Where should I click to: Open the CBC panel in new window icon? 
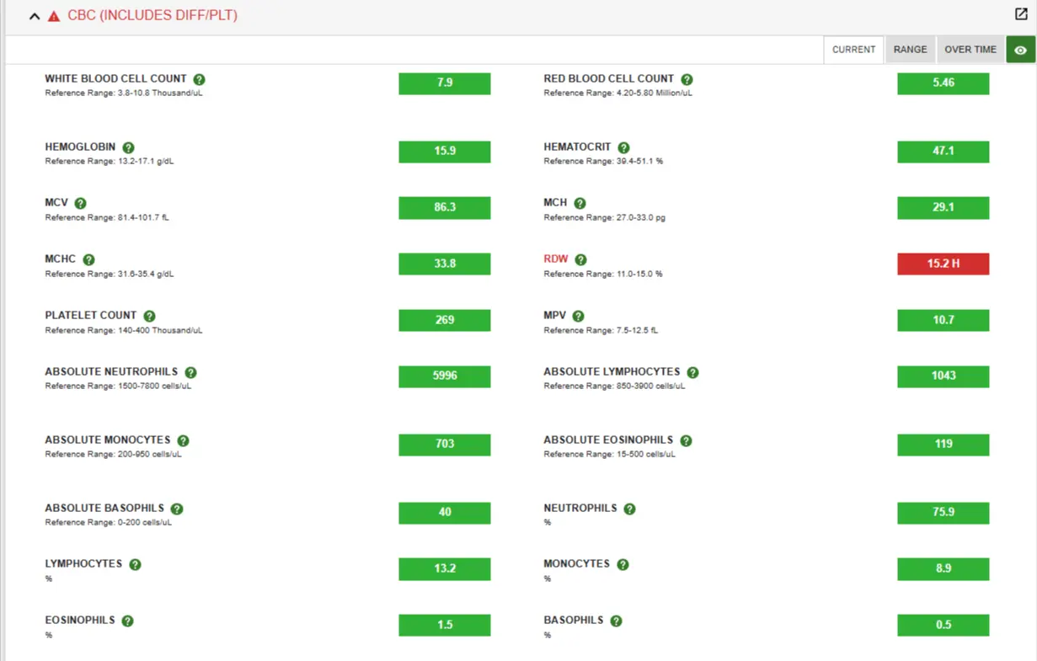click(1021, 14)
